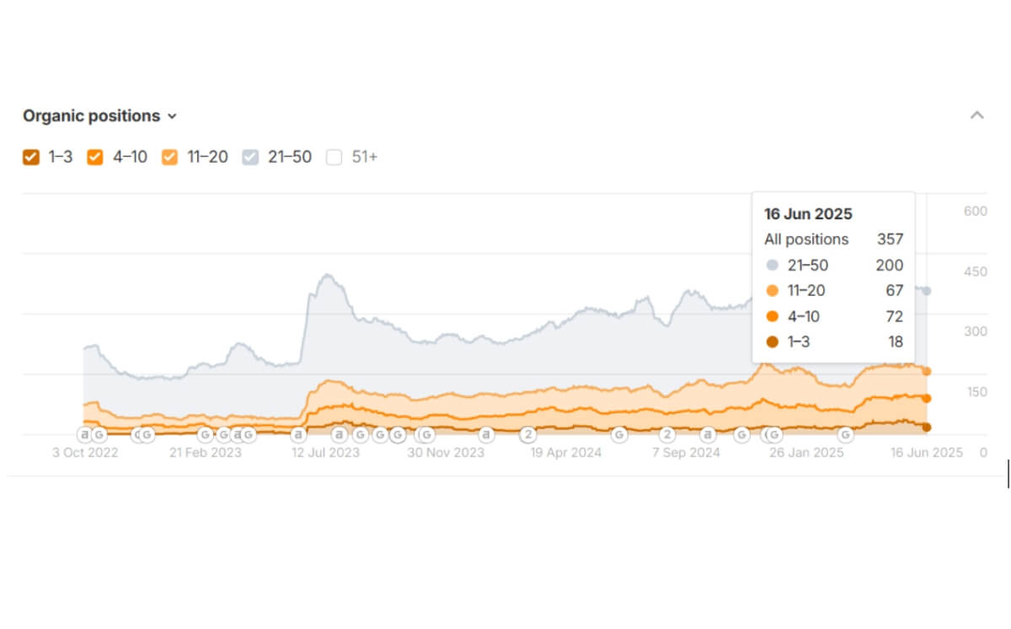Click the Google update marker left of 26 Jan 2025
The height and width of the screenshot is (629, 1011).
772,434
